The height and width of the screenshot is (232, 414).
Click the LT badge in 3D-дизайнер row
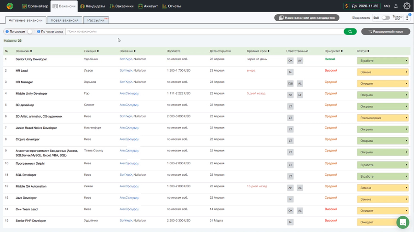(x=290, y=106)
